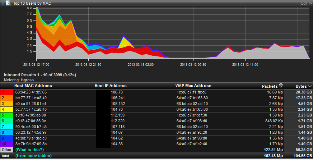313x160 pixels.
Task: Click the Host IP Address column header
Action: pyautogui.click(x=111, y=86)
